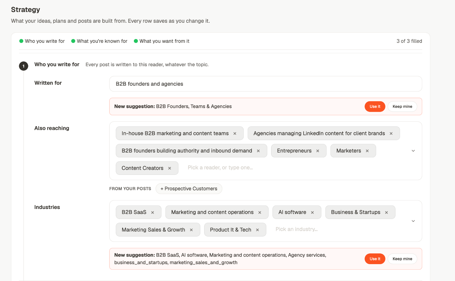
Task: Focus the Pick a reader input
Action: tap(220, 168)
